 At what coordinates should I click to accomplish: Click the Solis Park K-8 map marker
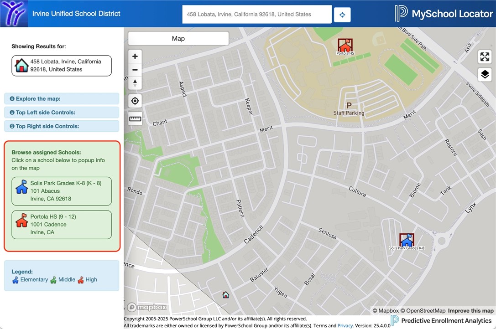(406, 240)
